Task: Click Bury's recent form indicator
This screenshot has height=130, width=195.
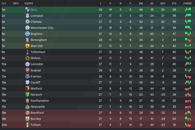Action: click(x=188, y=10)
